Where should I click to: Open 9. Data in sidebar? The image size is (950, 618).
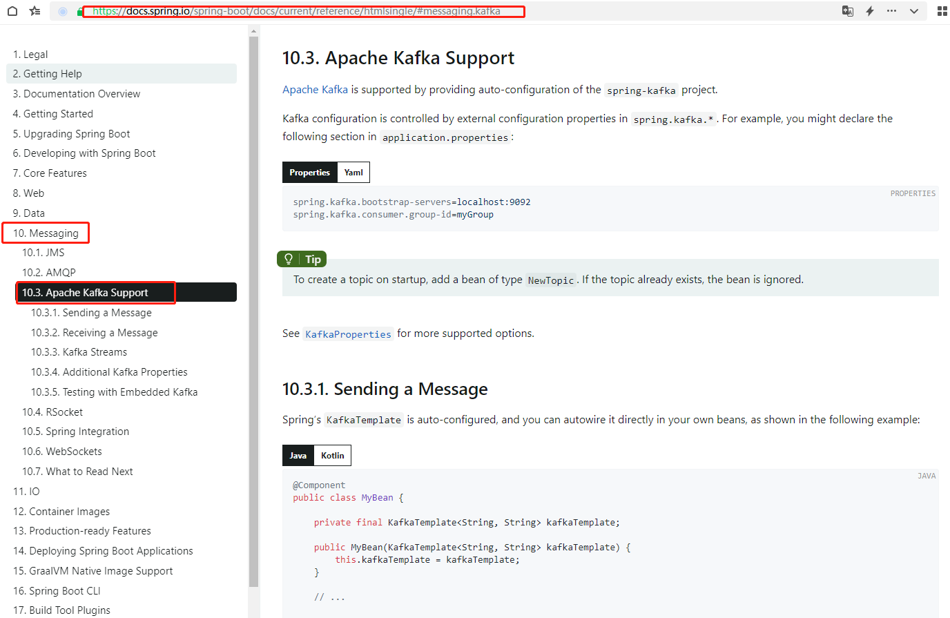[29, 213]
